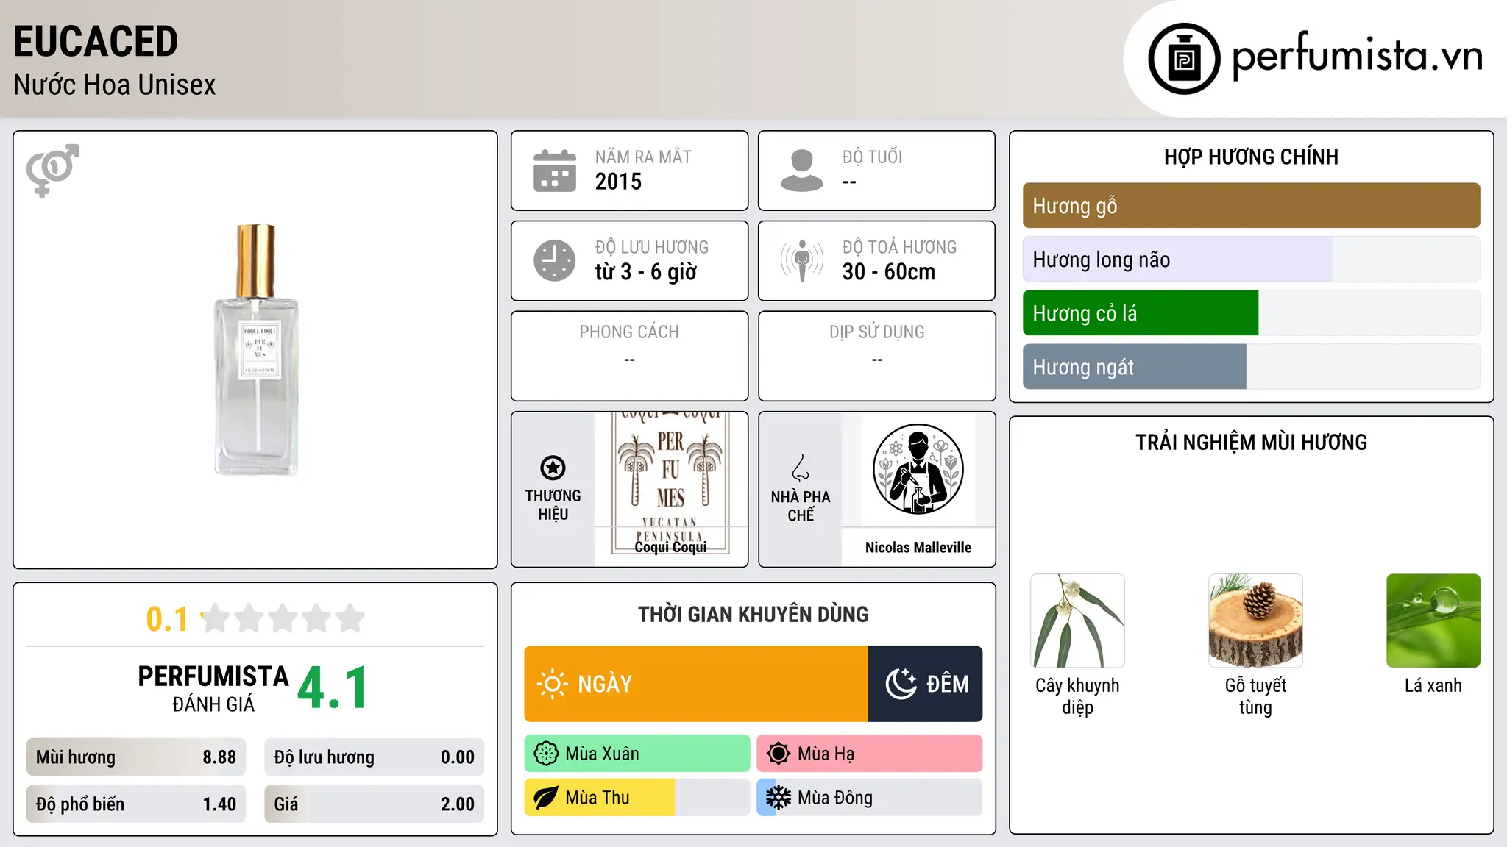
Task: Click the Perfumista đánh giá label
Action: (213, 689)
